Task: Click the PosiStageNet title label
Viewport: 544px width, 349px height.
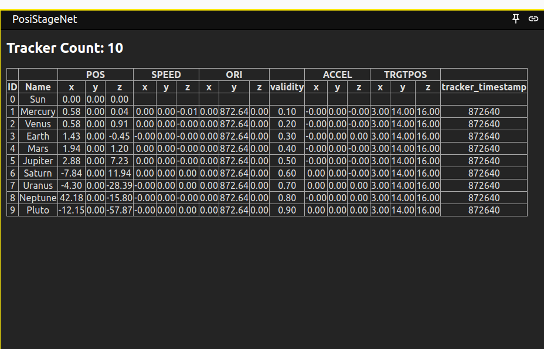Action: tap(45, 19)
